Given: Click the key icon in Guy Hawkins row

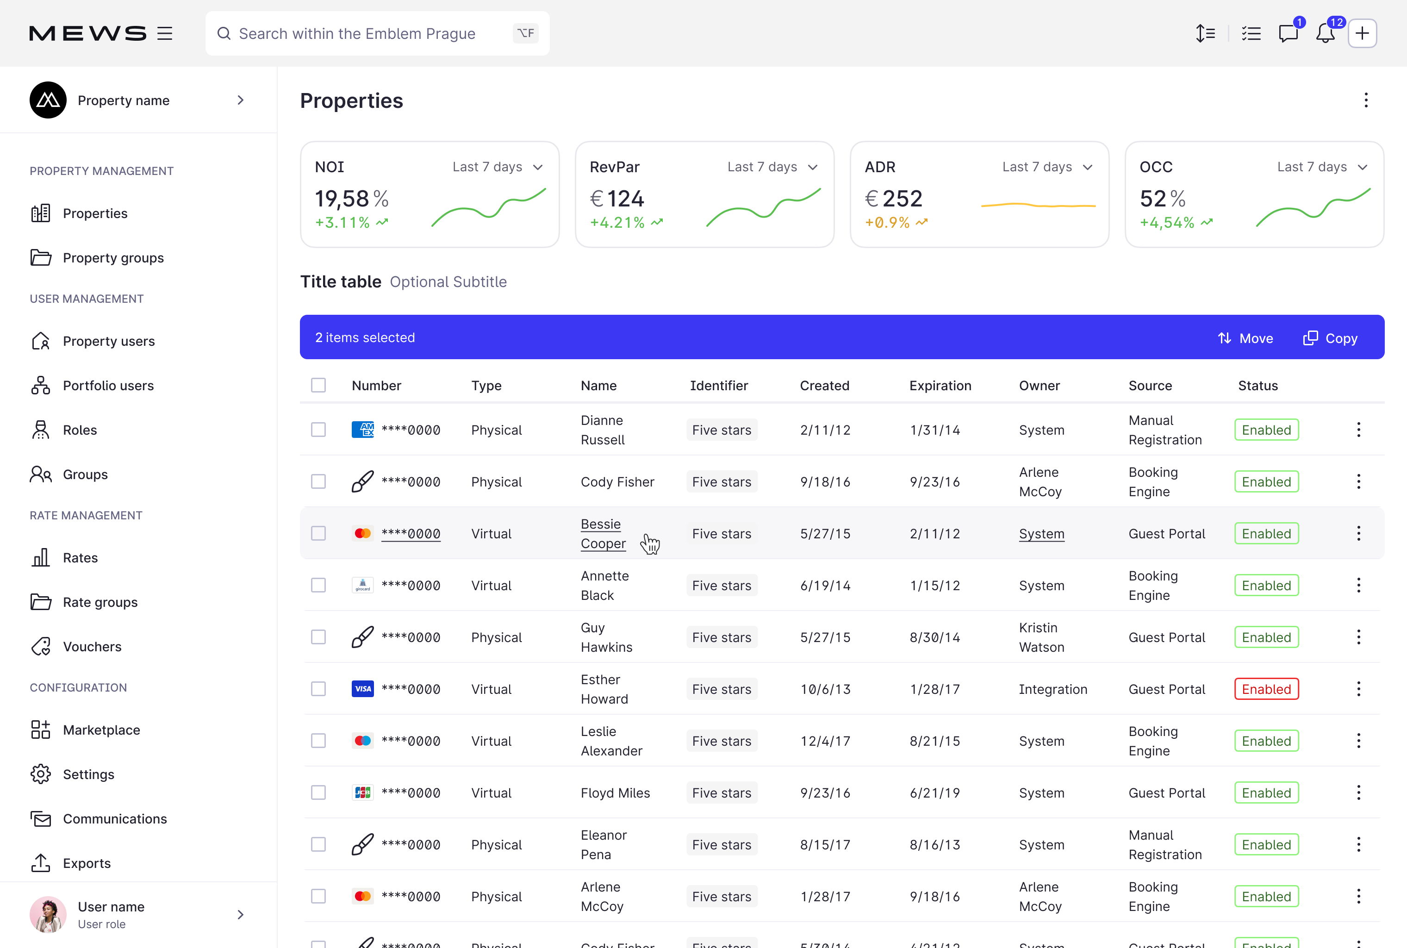Looking at the screenshot, I should point(363,637).
